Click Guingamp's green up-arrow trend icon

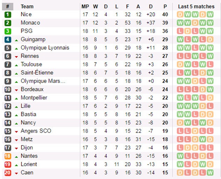(x=16, y=40)
